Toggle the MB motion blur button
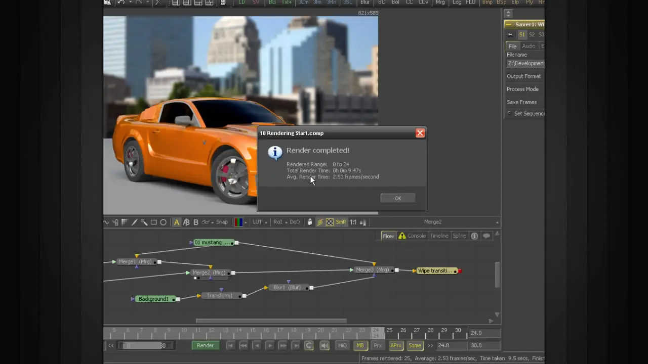 pyautogui.click(x=360, y=345)
